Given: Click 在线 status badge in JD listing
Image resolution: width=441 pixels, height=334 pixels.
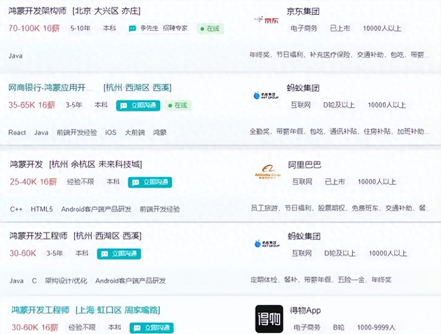Looking at the screenshot, I should click(210, 29).
